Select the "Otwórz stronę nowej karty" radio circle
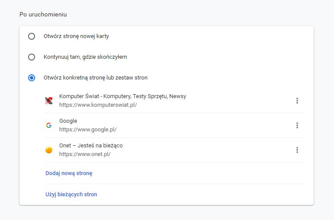The width and height of the screenshot is (334, 220). (32, 36)
